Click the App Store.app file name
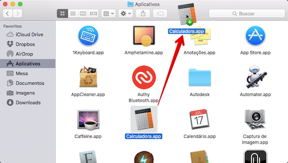Screen dimensions: 288x163 click(255, 53)
